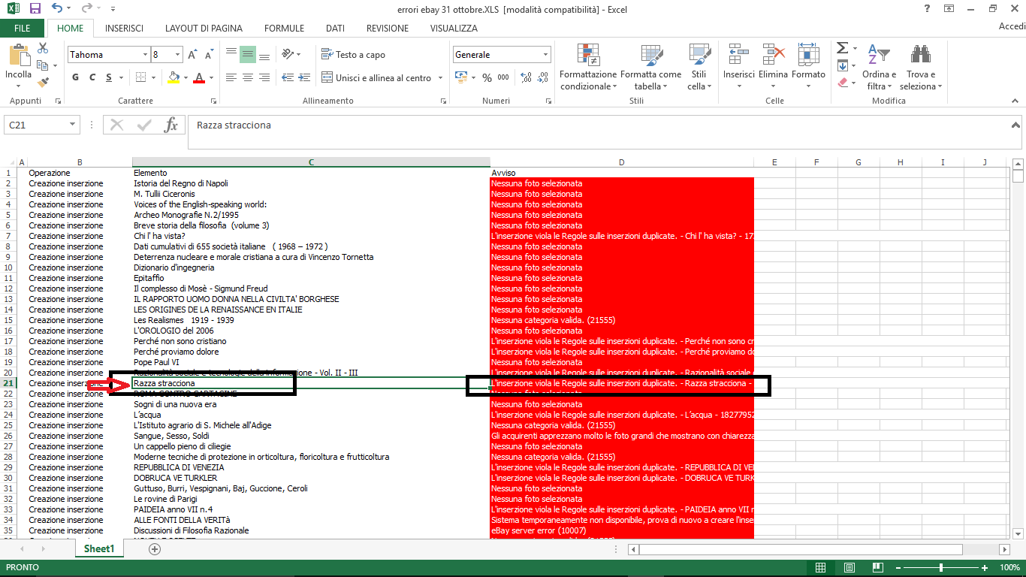Toggle left text alignment
Screen dimensions: 1026x577
(x=231, y=77)
